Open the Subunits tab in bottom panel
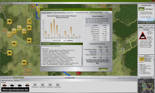 17,80
